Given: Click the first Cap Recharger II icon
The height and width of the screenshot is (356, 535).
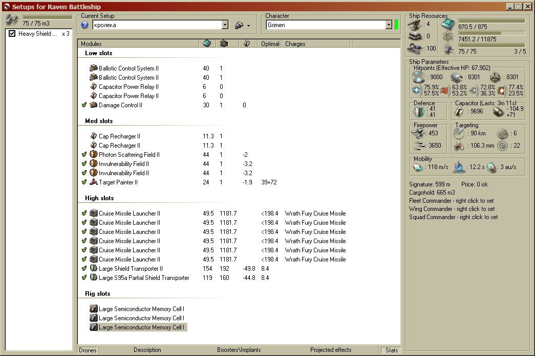Looking at the screenshot, I should (94, 136).
